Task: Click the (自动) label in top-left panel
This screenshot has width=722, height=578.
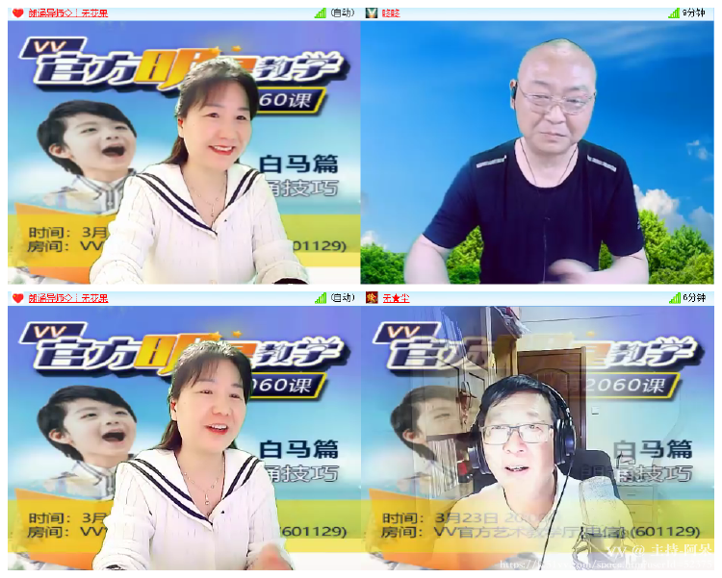Action: pos(342,13)
